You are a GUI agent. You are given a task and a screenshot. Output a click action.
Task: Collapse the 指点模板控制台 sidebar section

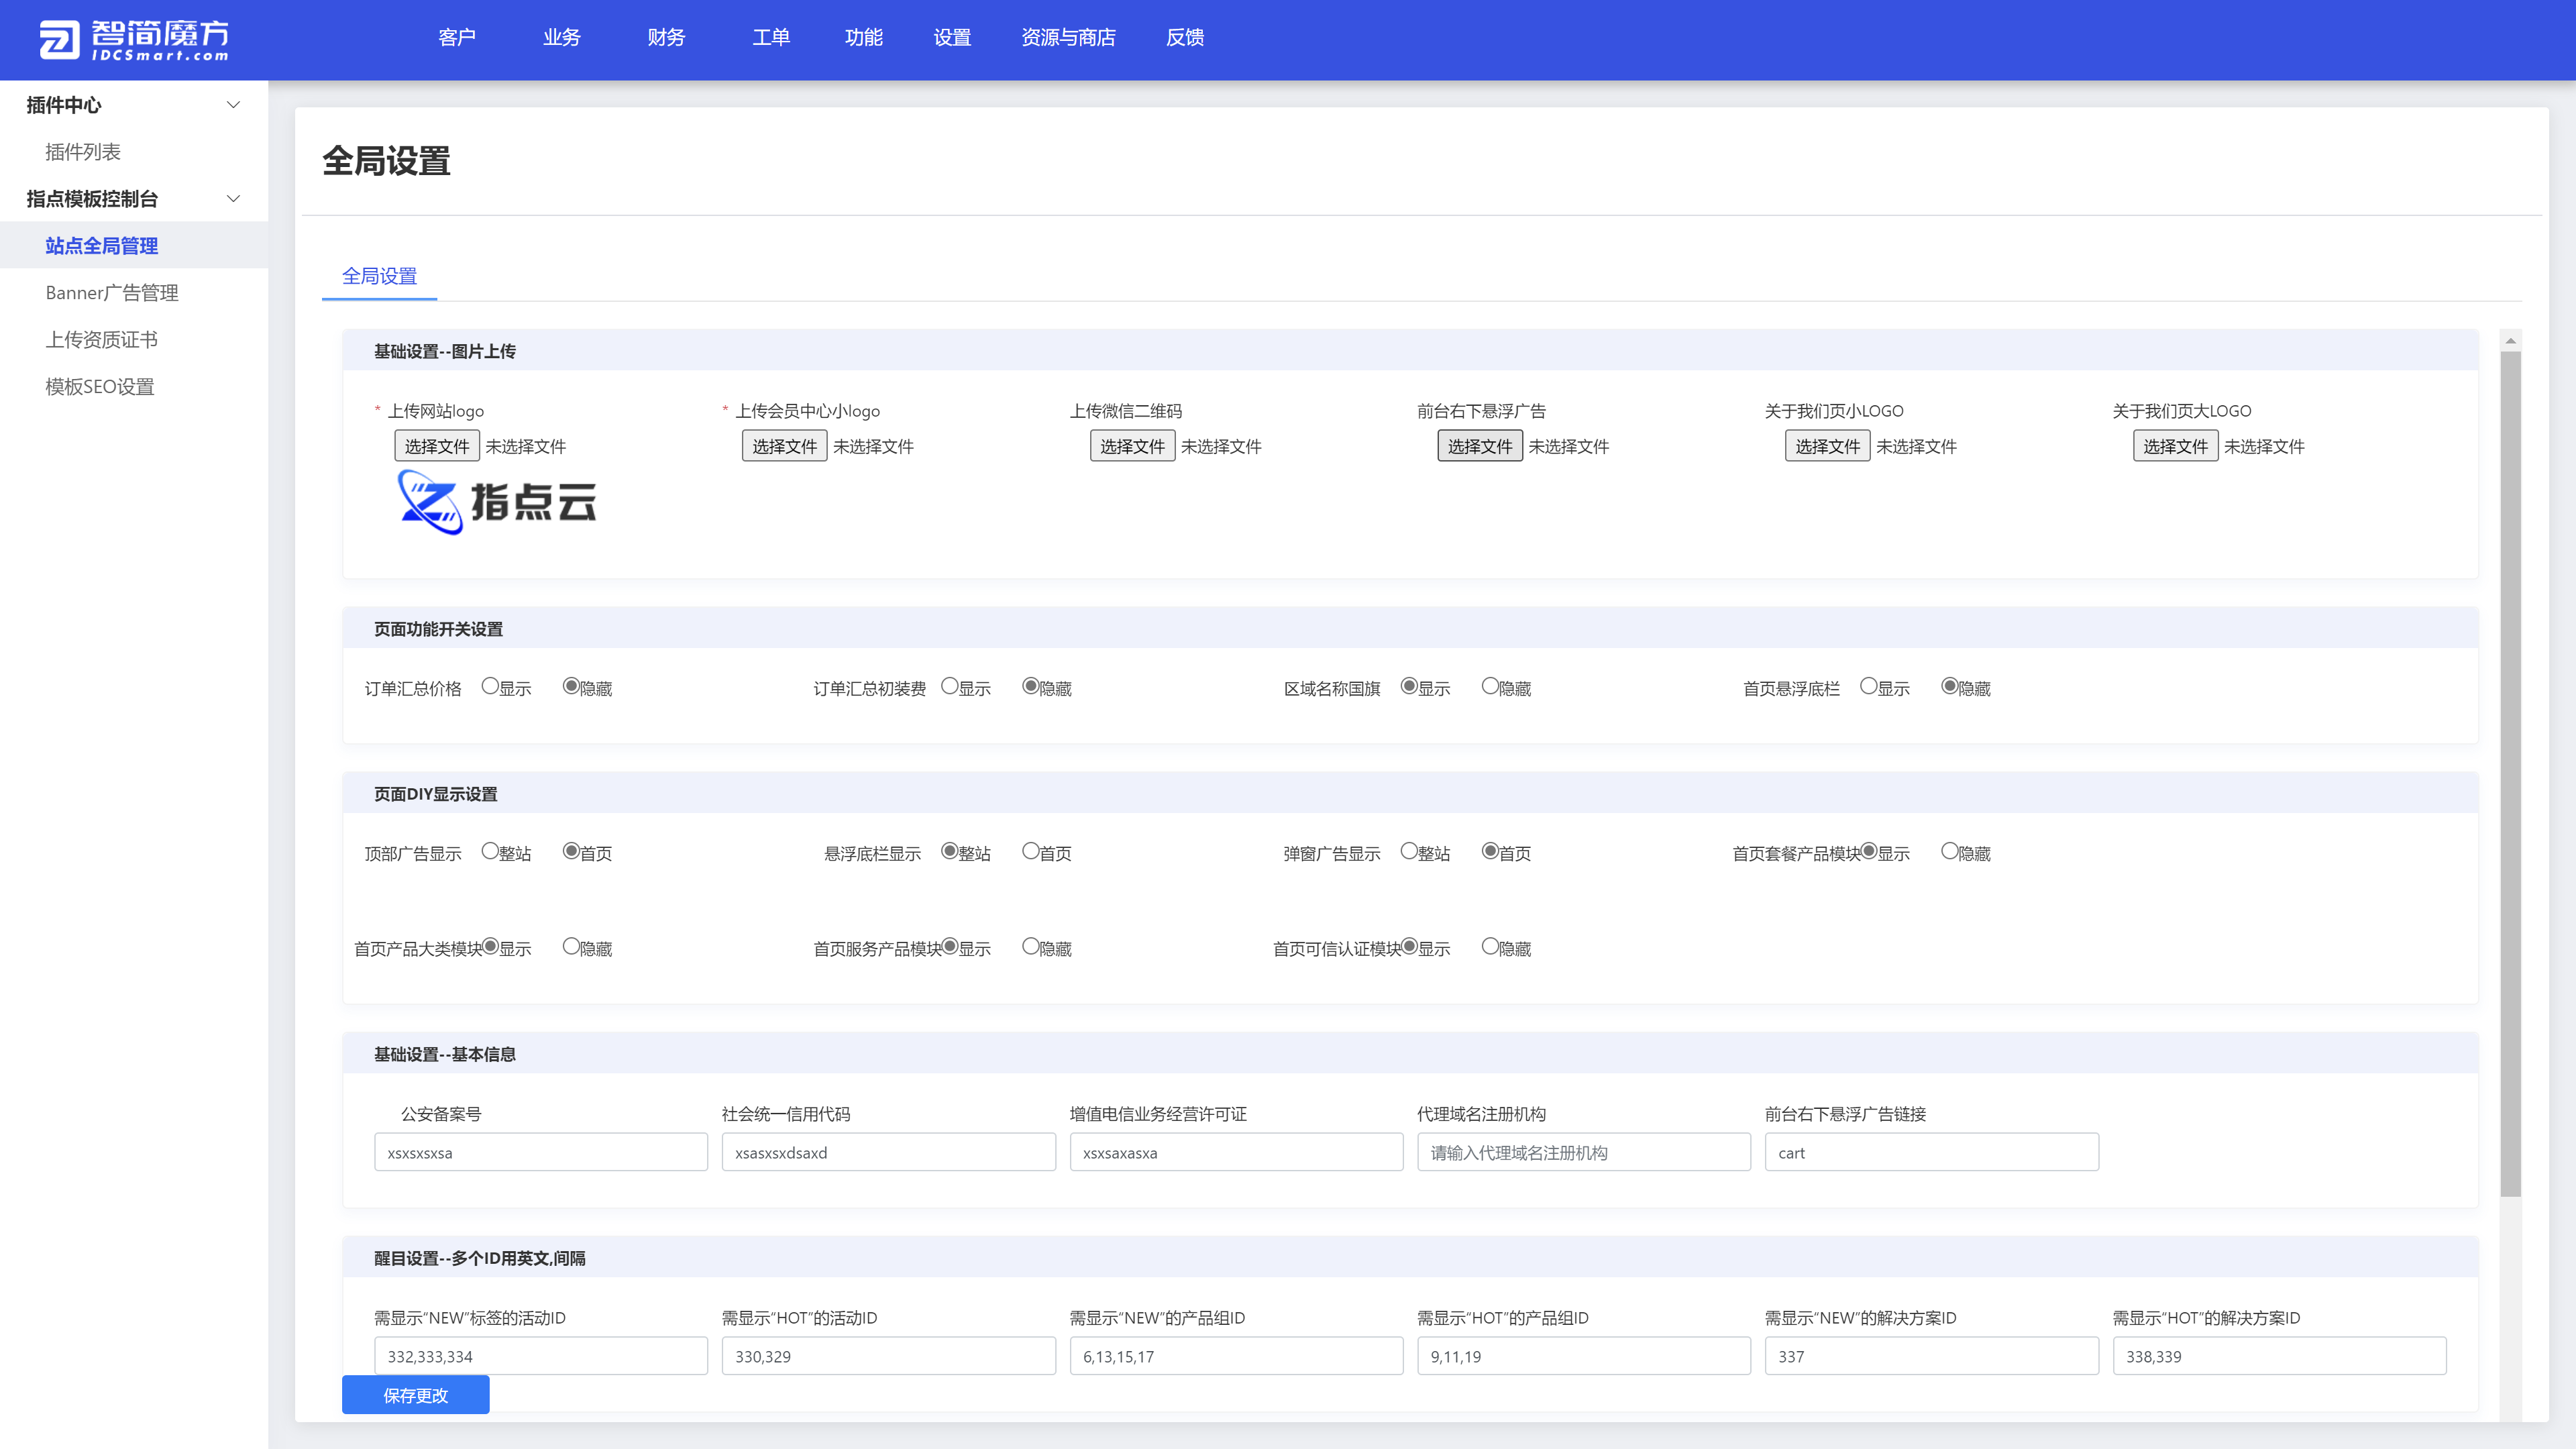coord(233,199)
